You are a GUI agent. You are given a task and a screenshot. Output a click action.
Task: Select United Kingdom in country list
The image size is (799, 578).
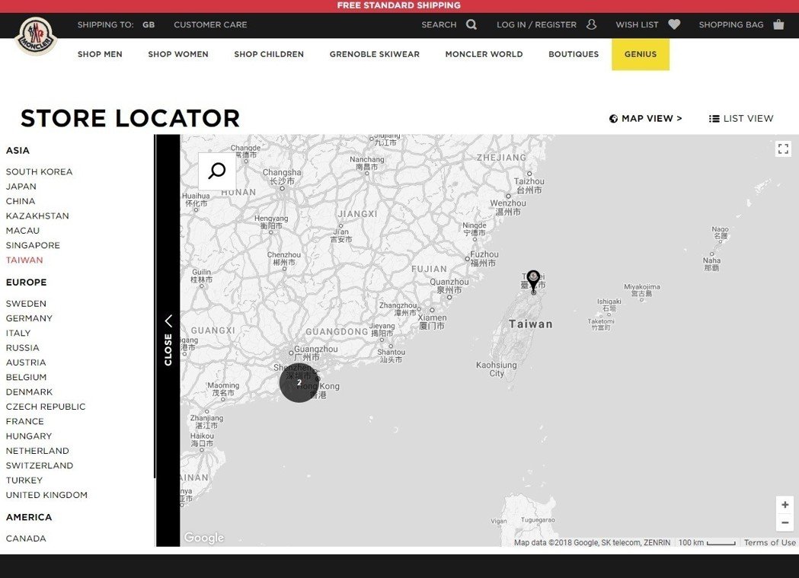coord(47,496)
